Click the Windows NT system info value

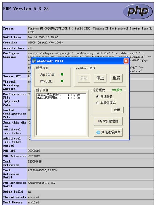(90, 30)
